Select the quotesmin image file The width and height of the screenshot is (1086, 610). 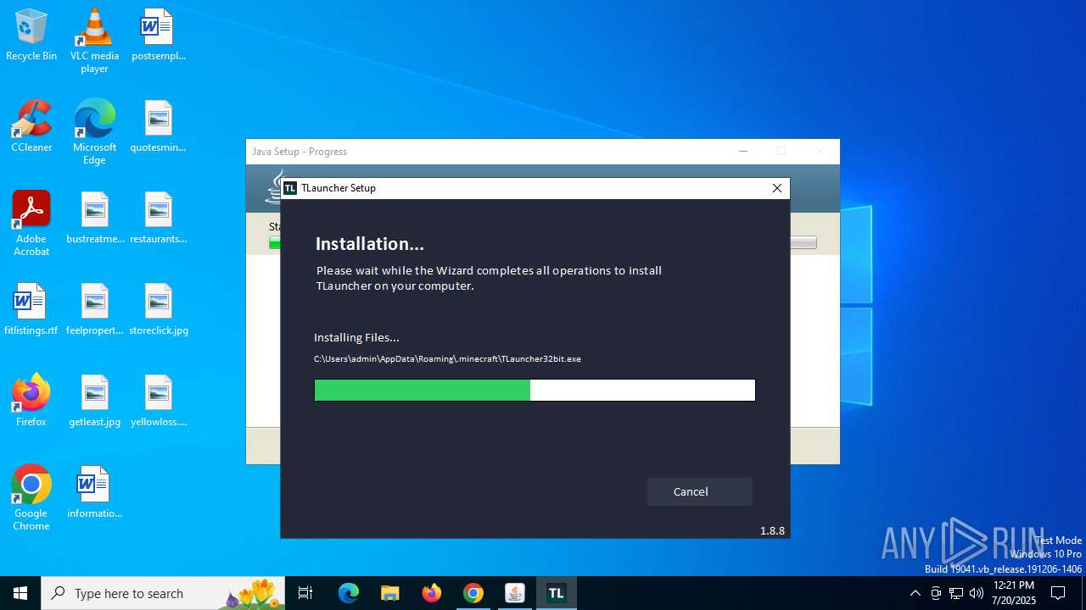tap(159, 127)
